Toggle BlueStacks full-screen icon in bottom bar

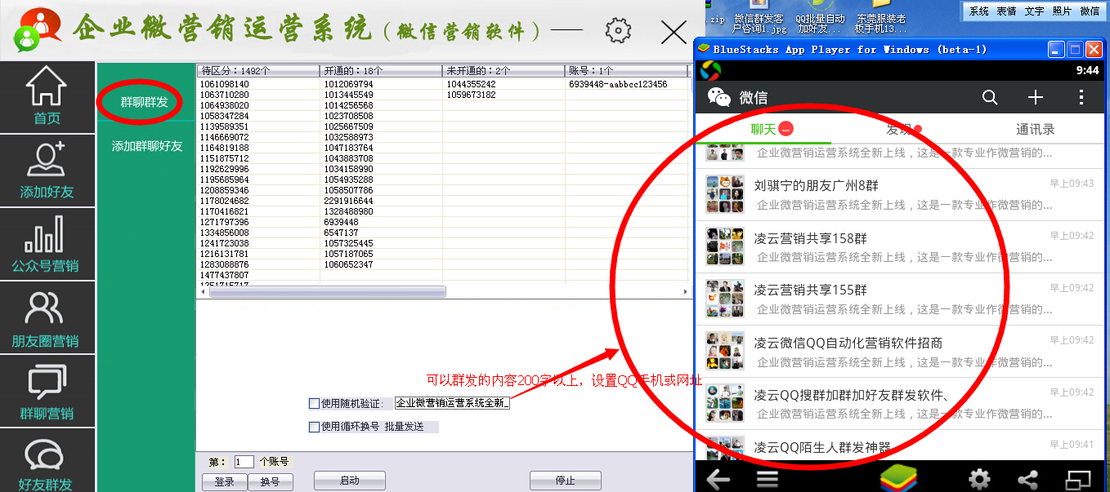pos(1079,479)
